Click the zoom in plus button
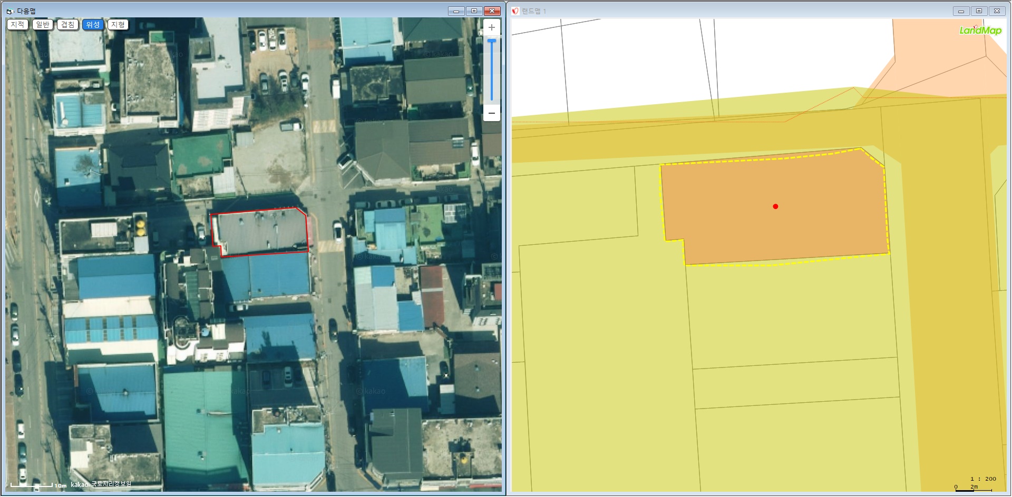1012x497 pixels. click(x=491, y=27)
